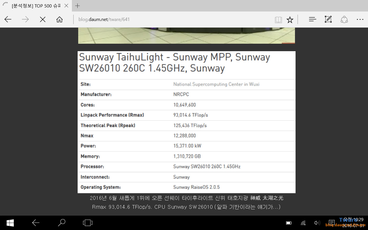
Task: Click the volume speaker tray icon
Action: tap(317, 223)
